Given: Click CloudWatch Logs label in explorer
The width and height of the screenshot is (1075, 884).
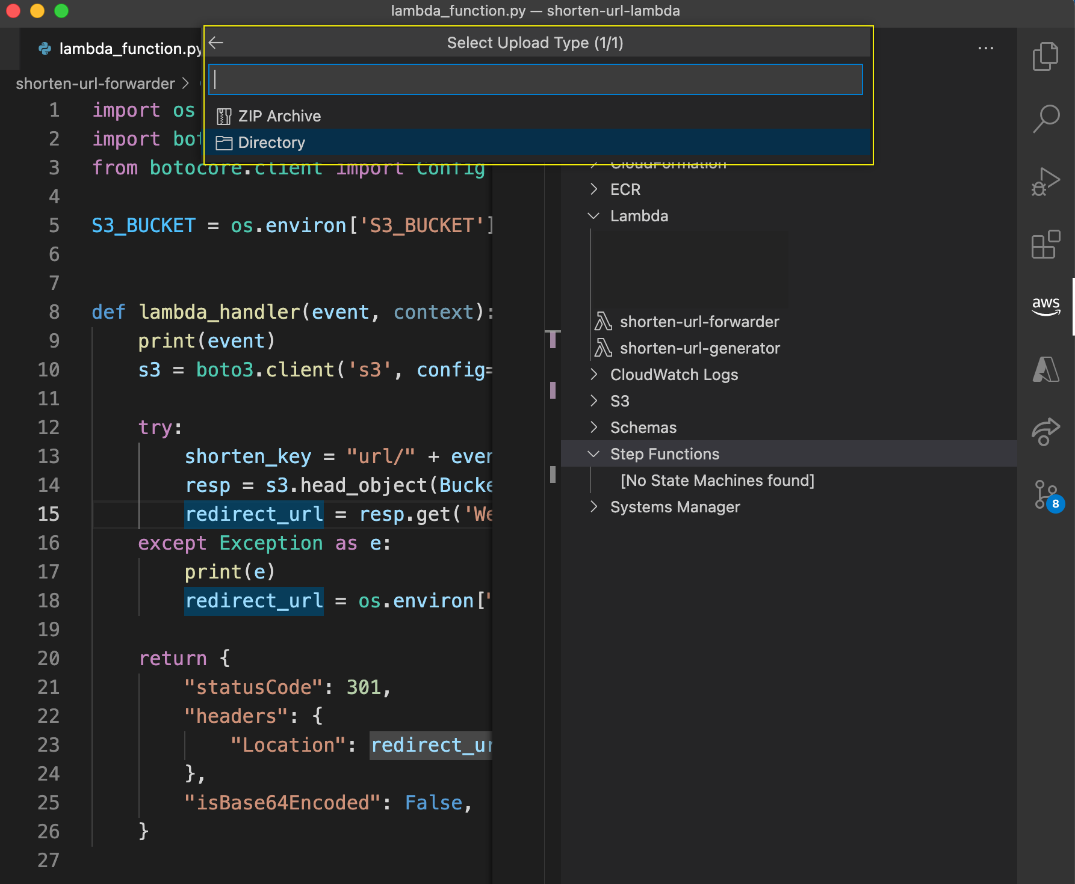Looking at the screenshot, I should (x=674, y=375).
